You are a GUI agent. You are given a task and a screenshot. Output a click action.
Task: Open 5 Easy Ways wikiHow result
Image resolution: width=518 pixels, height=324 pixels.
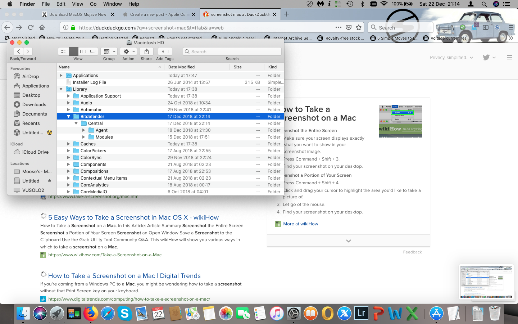click(133, 217)
